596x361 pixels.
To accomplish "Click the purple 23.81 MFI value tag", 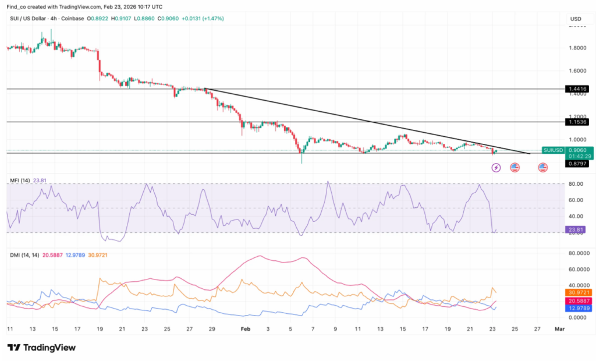I will [579, 230].
